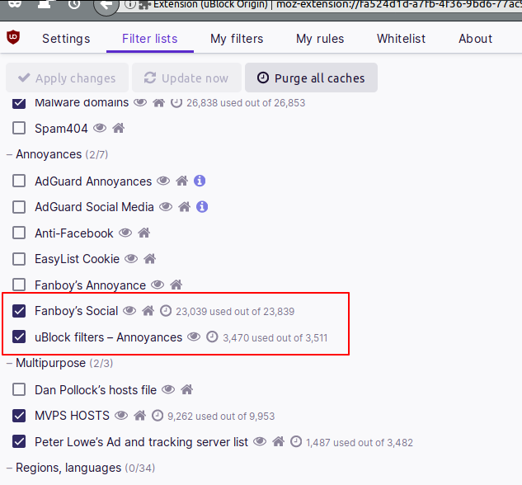Click clock icon beside Fanboy's Social
The width and height of the screenshot is (522, 485).
tap(166, 311)
